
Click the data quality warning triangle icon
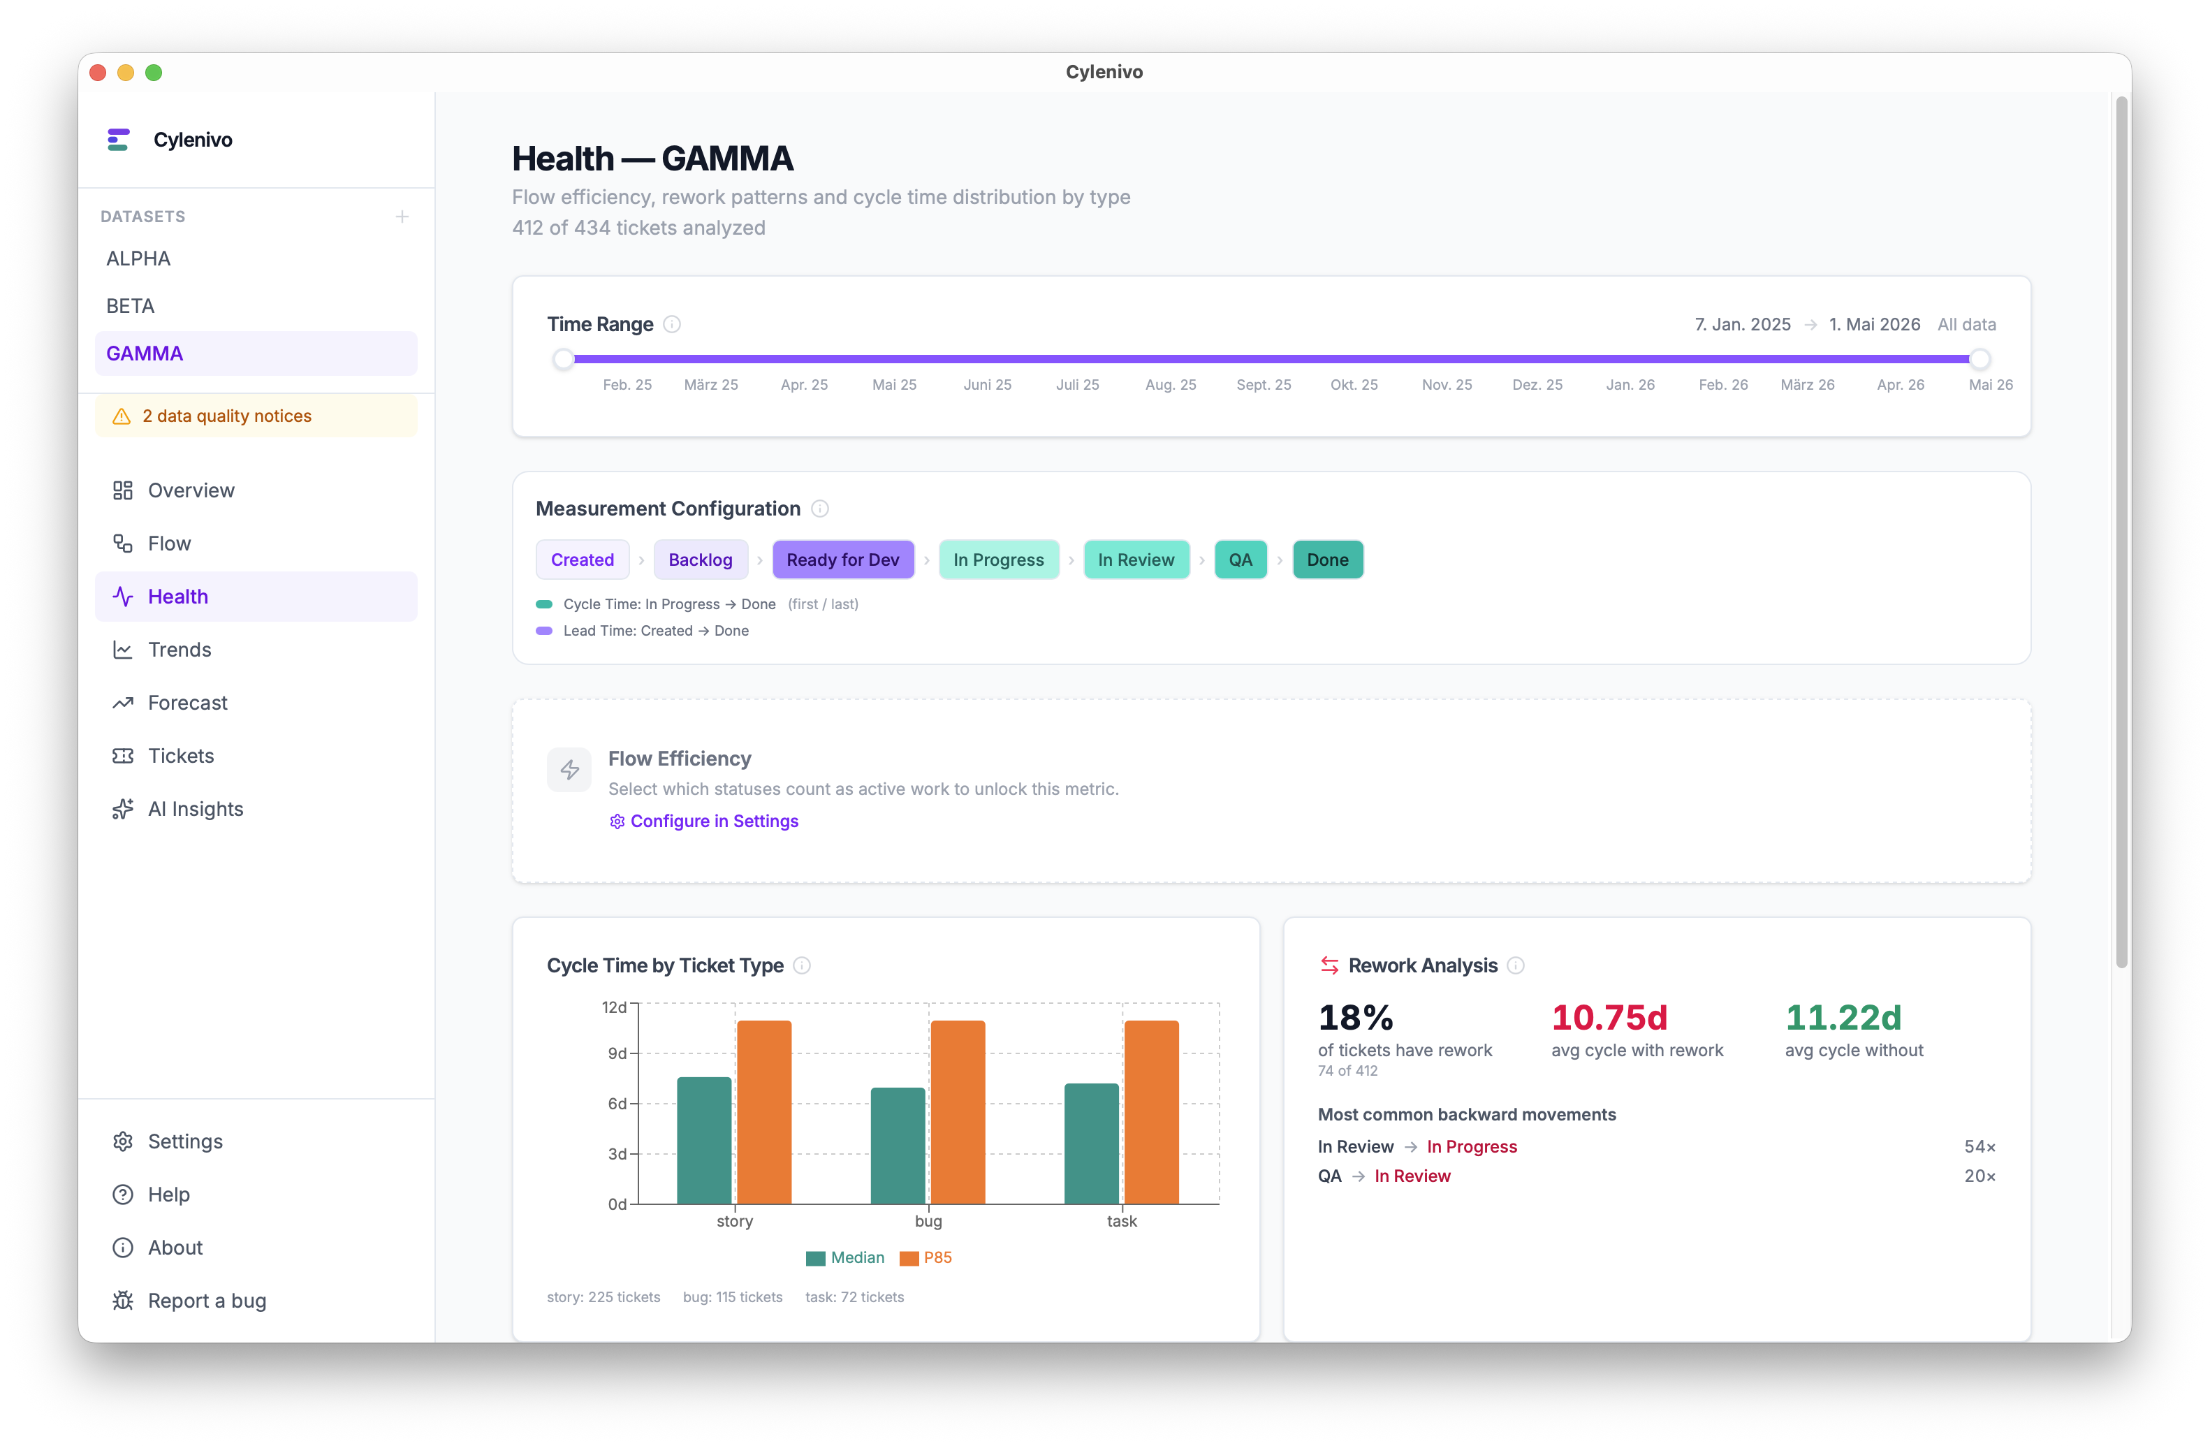point(122,417)
